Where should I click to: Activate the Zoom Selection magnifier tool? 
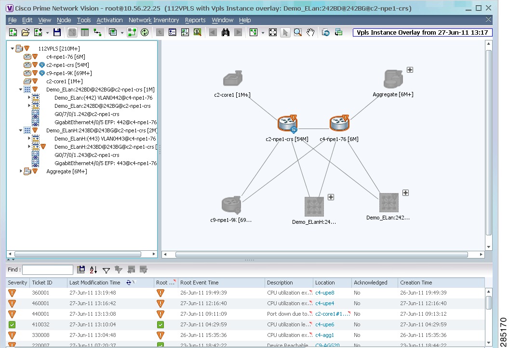pos(298,32)
